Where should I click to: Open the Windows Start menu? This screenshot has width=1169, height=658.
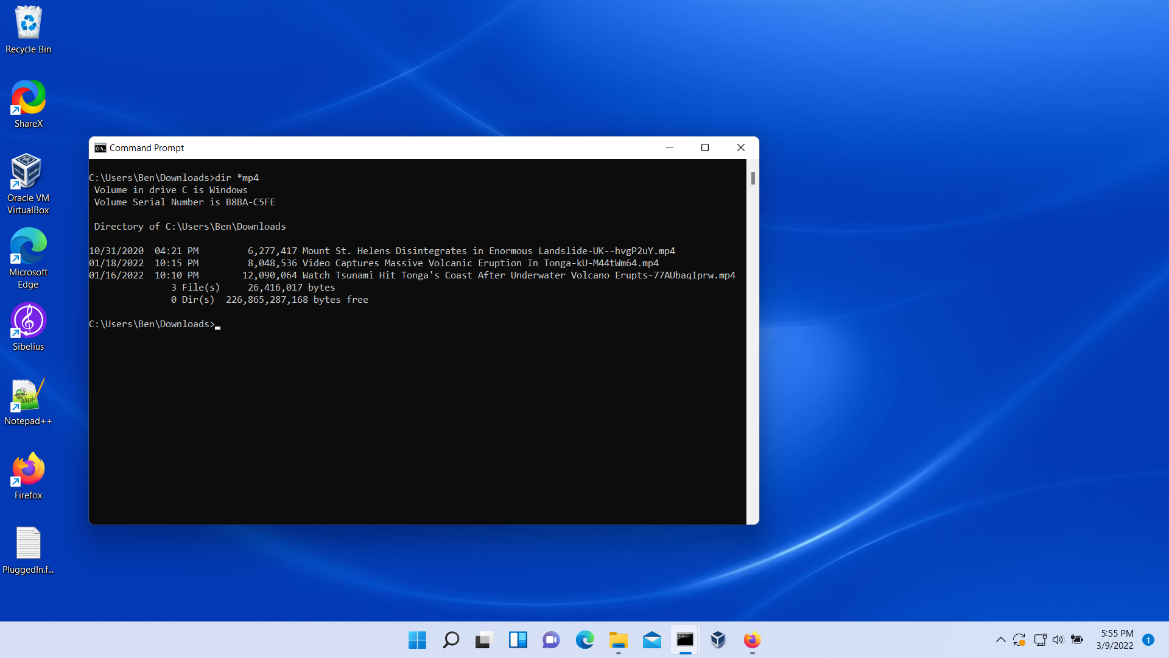point(417,640)
